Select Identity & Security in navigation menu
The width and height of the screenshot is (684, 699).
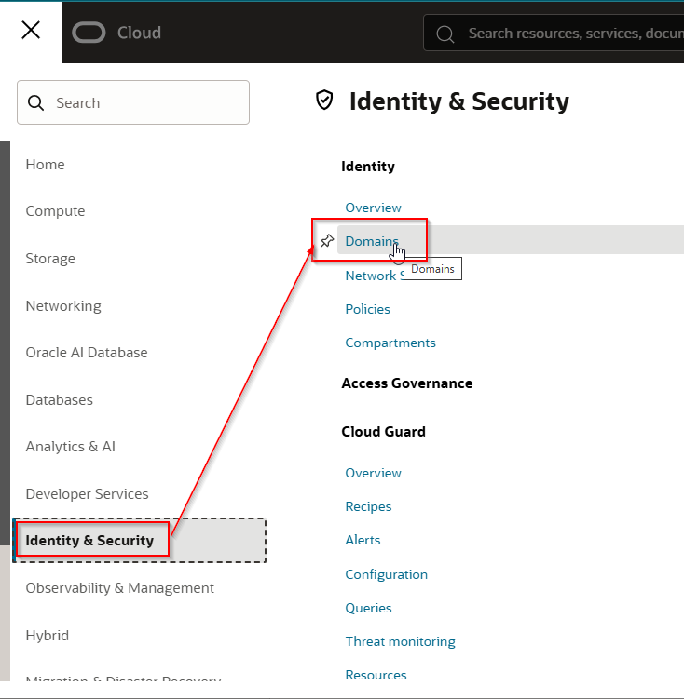click(x=89, y=541)
